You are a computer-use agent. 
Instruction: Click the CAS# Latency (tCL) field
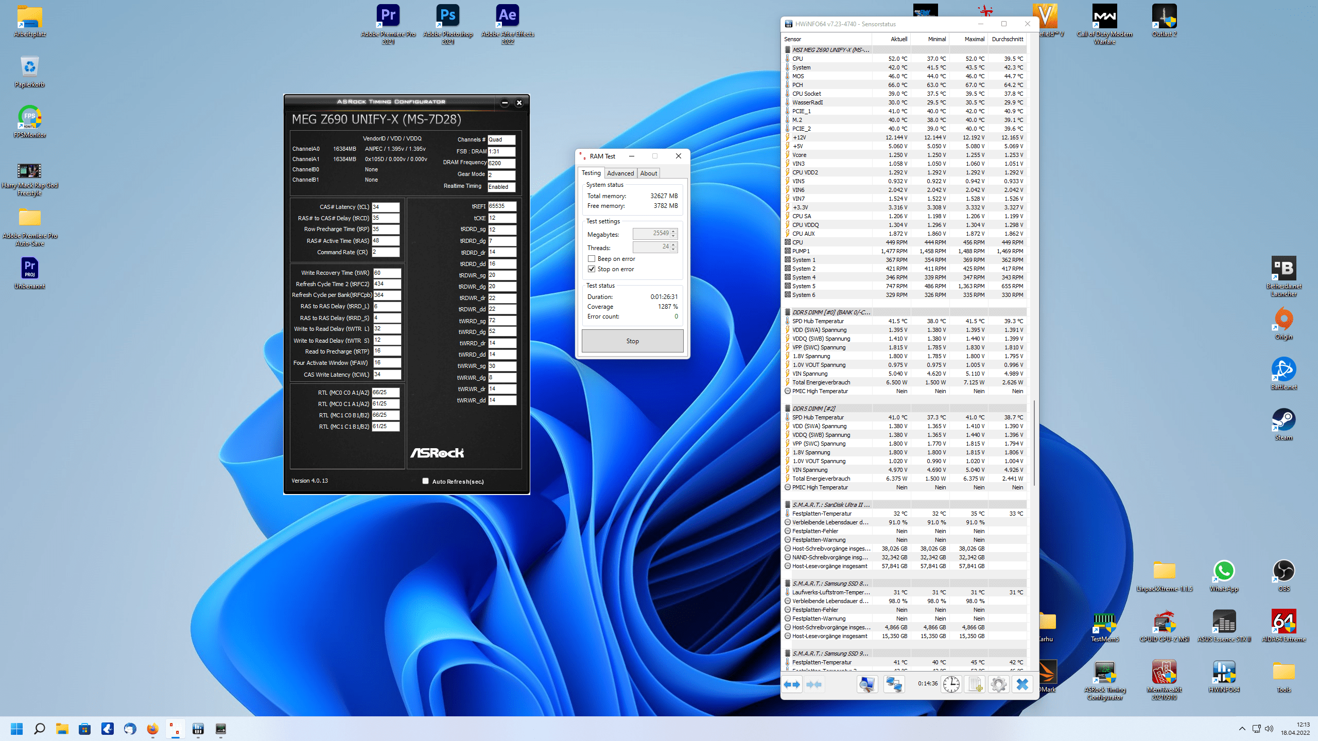[x=386, y=207]
